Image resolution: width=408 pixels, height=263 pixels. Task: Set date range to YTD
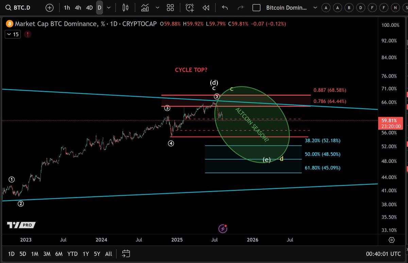pos(72,254)
